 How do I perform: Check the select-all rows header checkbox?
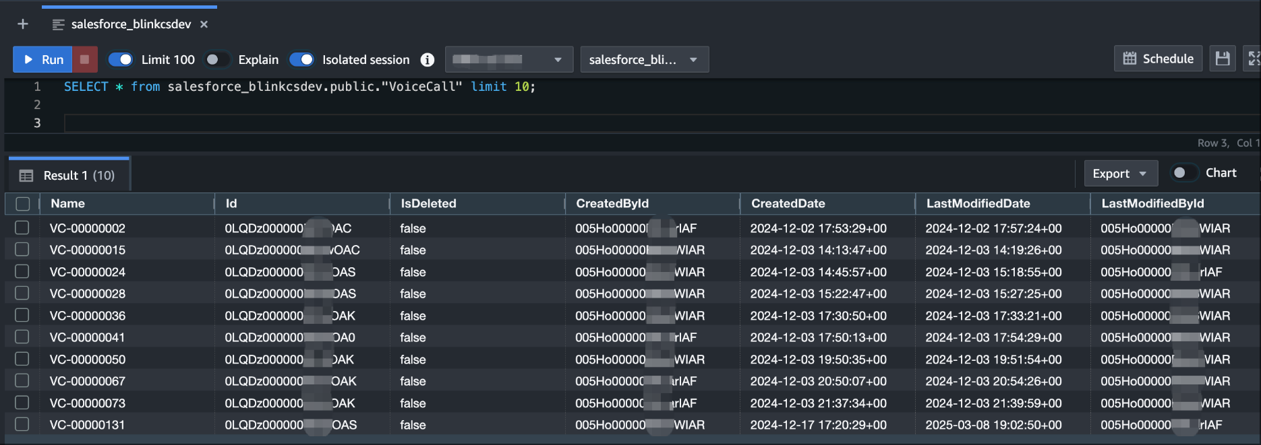pos(23,203)
